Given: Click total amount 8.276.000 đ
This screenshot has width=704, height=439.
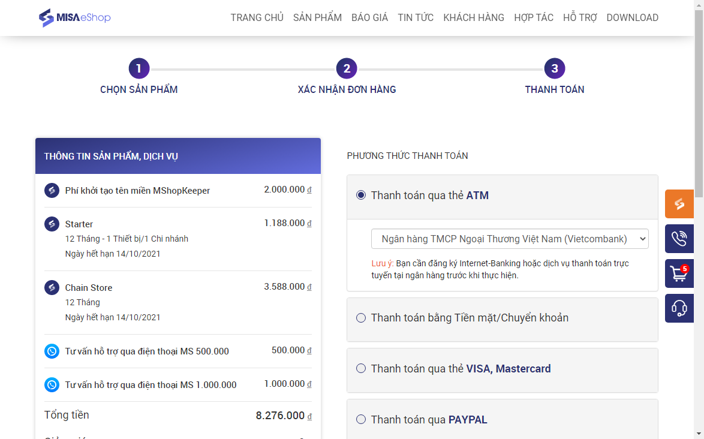Looking at the screenshot, I should [x=284, y=416].
